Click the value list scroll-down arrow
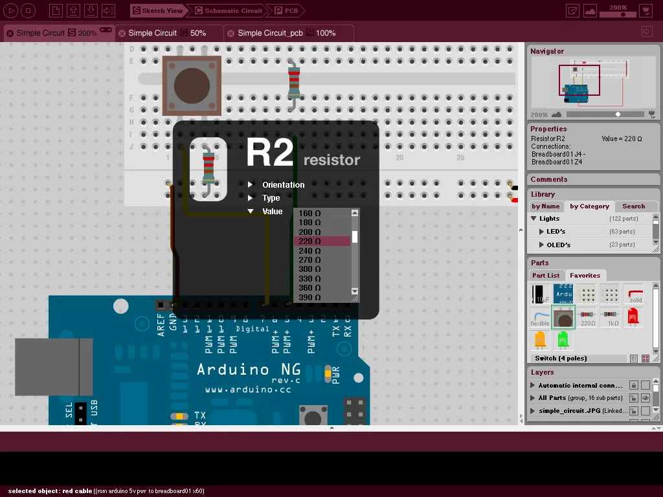663x497 pixels. coord(355,291)
